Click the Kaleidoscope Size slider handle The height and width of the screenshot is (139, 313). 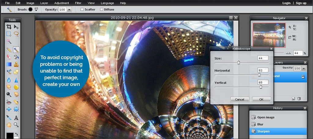pos(238,63)
